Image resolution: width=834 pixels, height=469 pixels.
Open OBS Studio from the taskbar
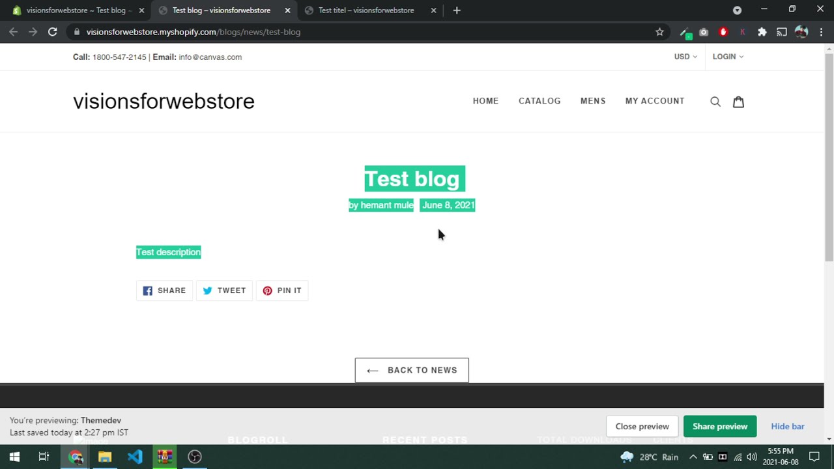(195, 457)
